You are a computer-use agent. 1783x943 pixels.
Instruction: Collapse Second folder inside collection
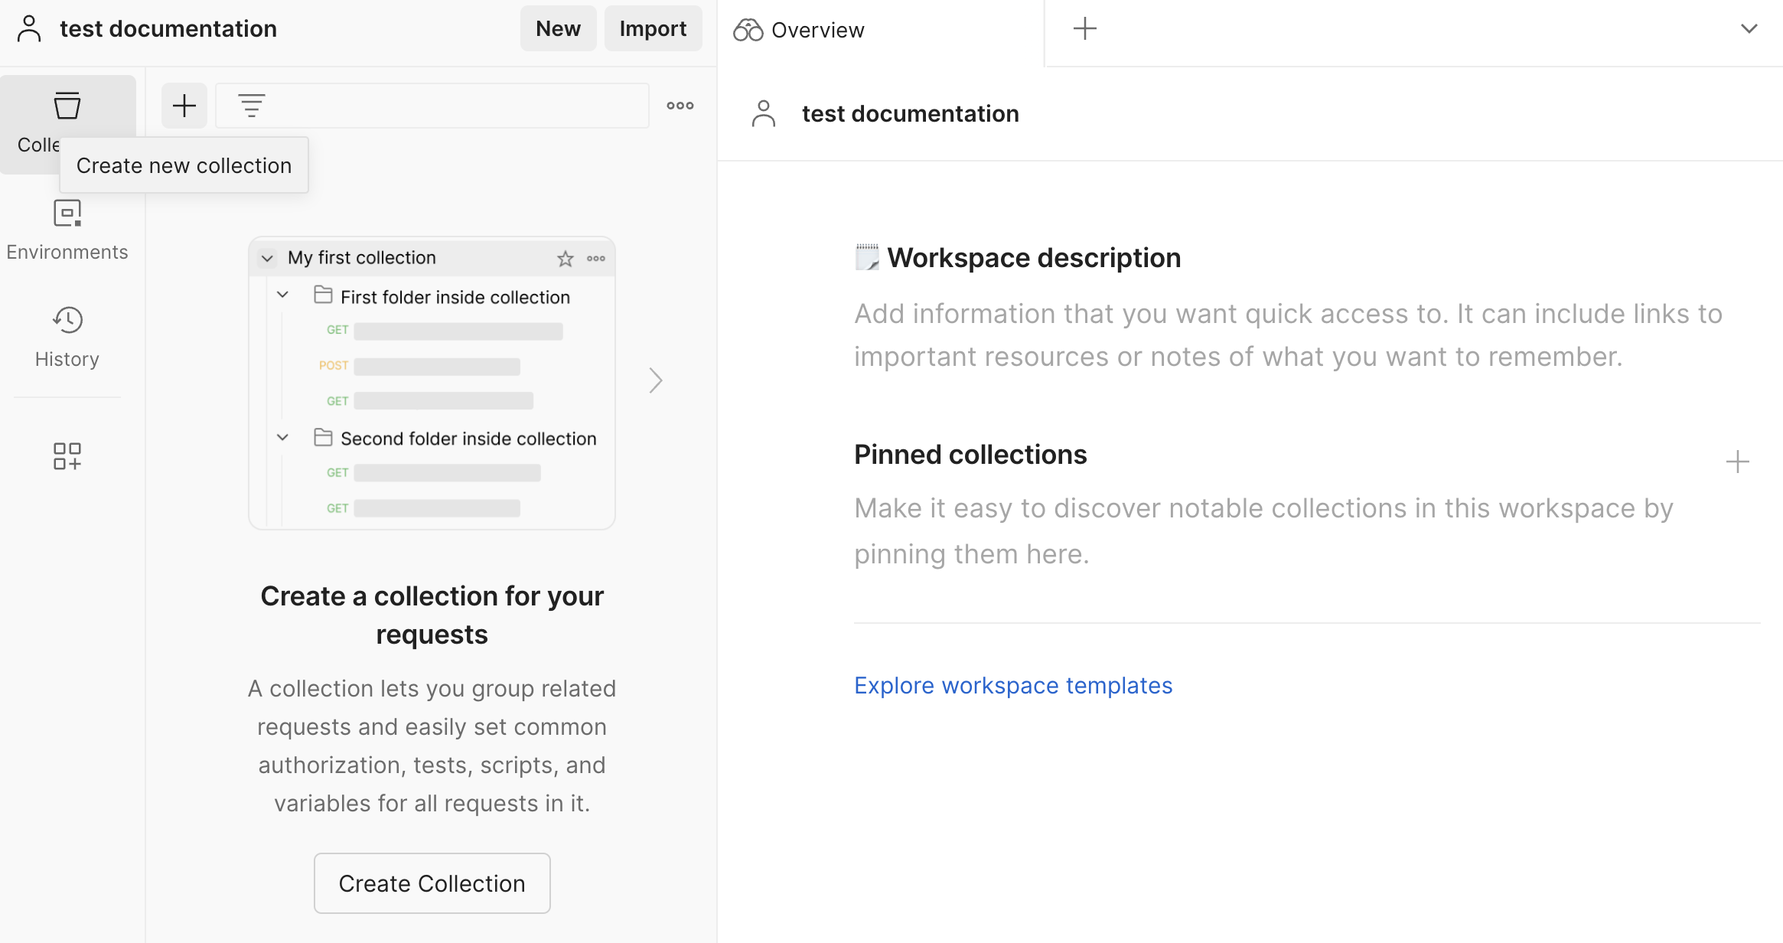coord(282,437)
